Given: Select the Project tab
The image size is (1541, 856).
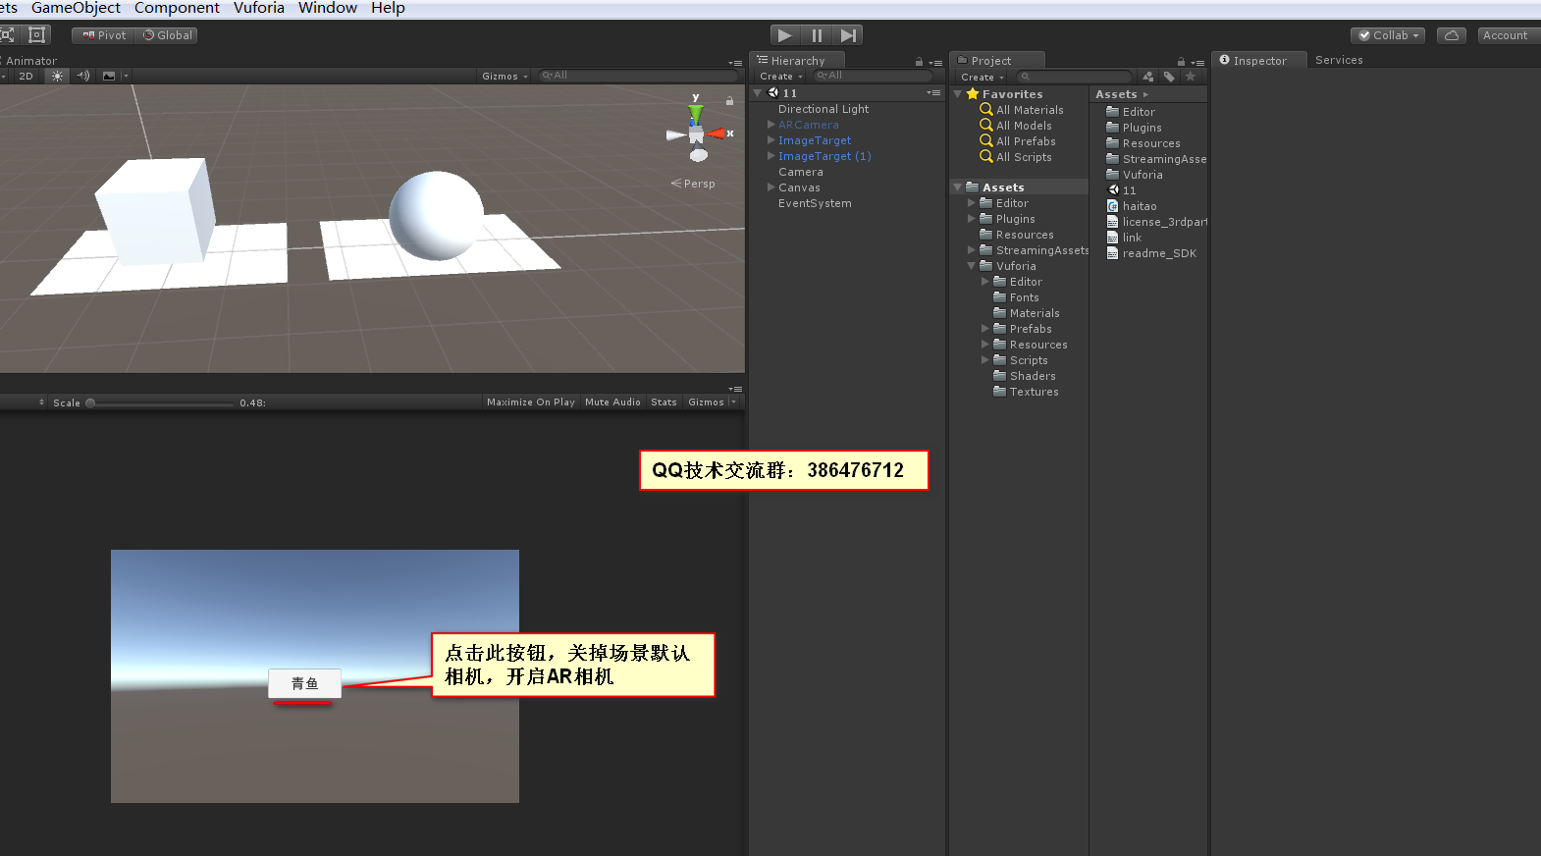Looking at the screenshot, I should tap(996, 60).
